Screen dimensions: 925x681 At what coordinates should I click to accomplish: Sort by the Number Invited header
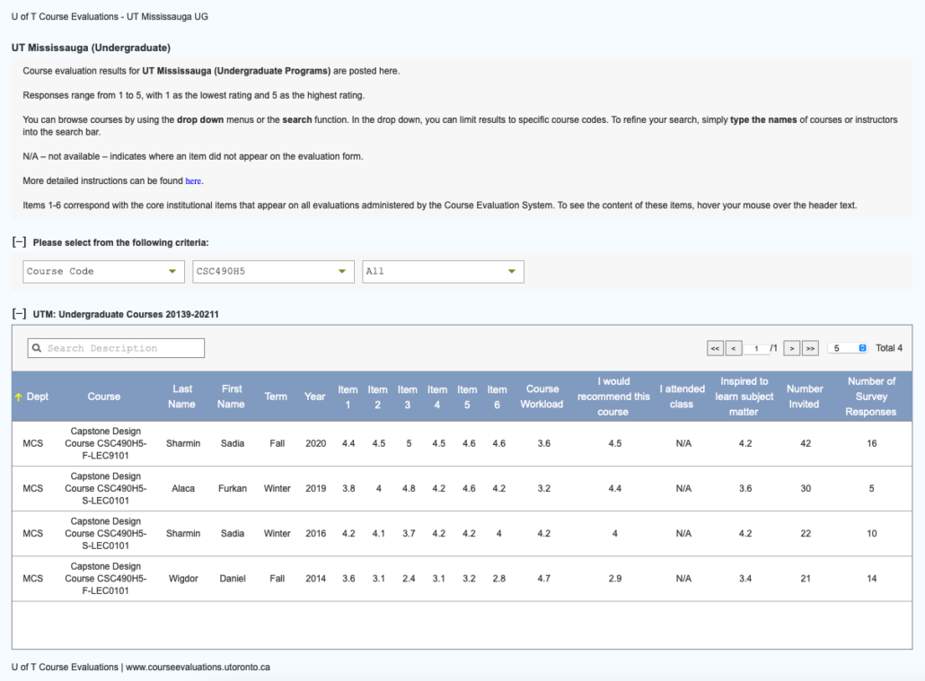click(804, 397)
